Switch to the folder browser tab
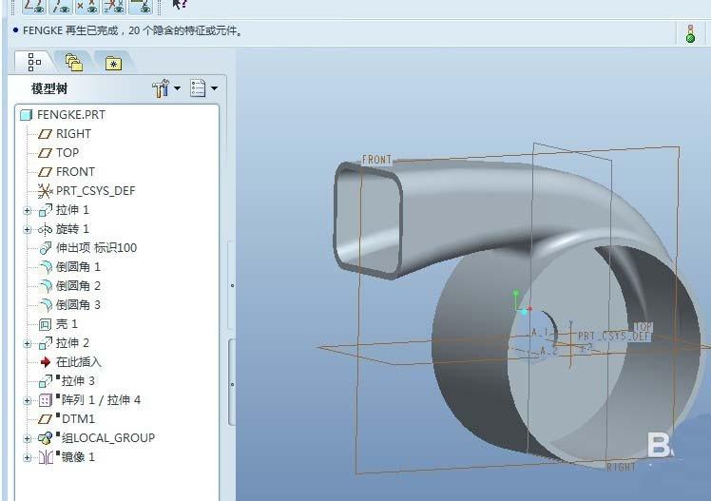Image resolution: width=711 pixels, height=501 pixels. click(74, 63)
